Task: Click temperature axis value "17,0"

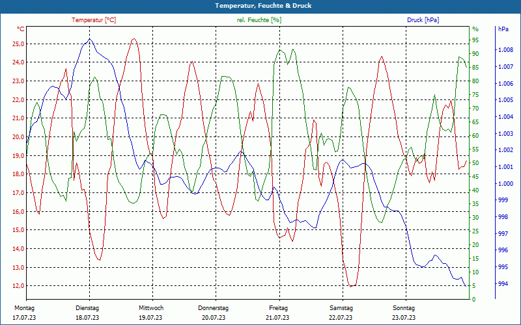Action: tap(18, 192)
